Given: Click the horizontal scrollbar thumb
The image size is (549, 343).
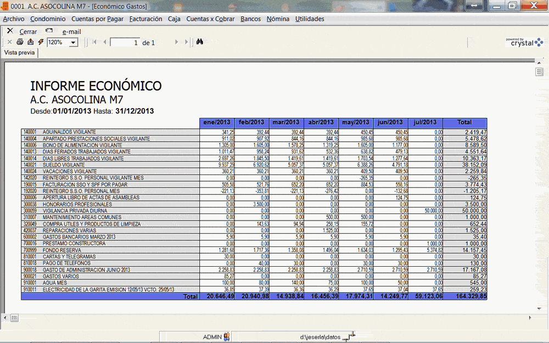Looking at the screenshot, I should pos(14,318).
